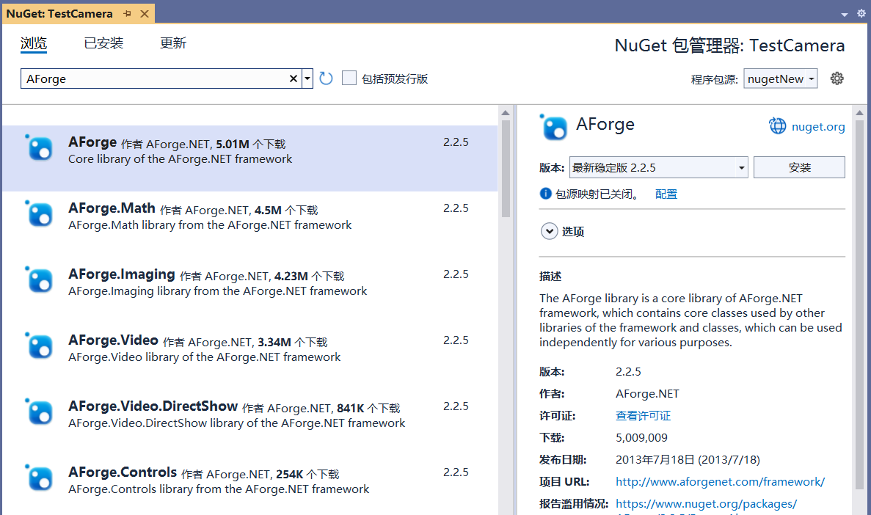The width and height of the screenshot is (871, 515).
Task: Open the 程序包源 nugetNew dropdown
Action: pos(780,78)
